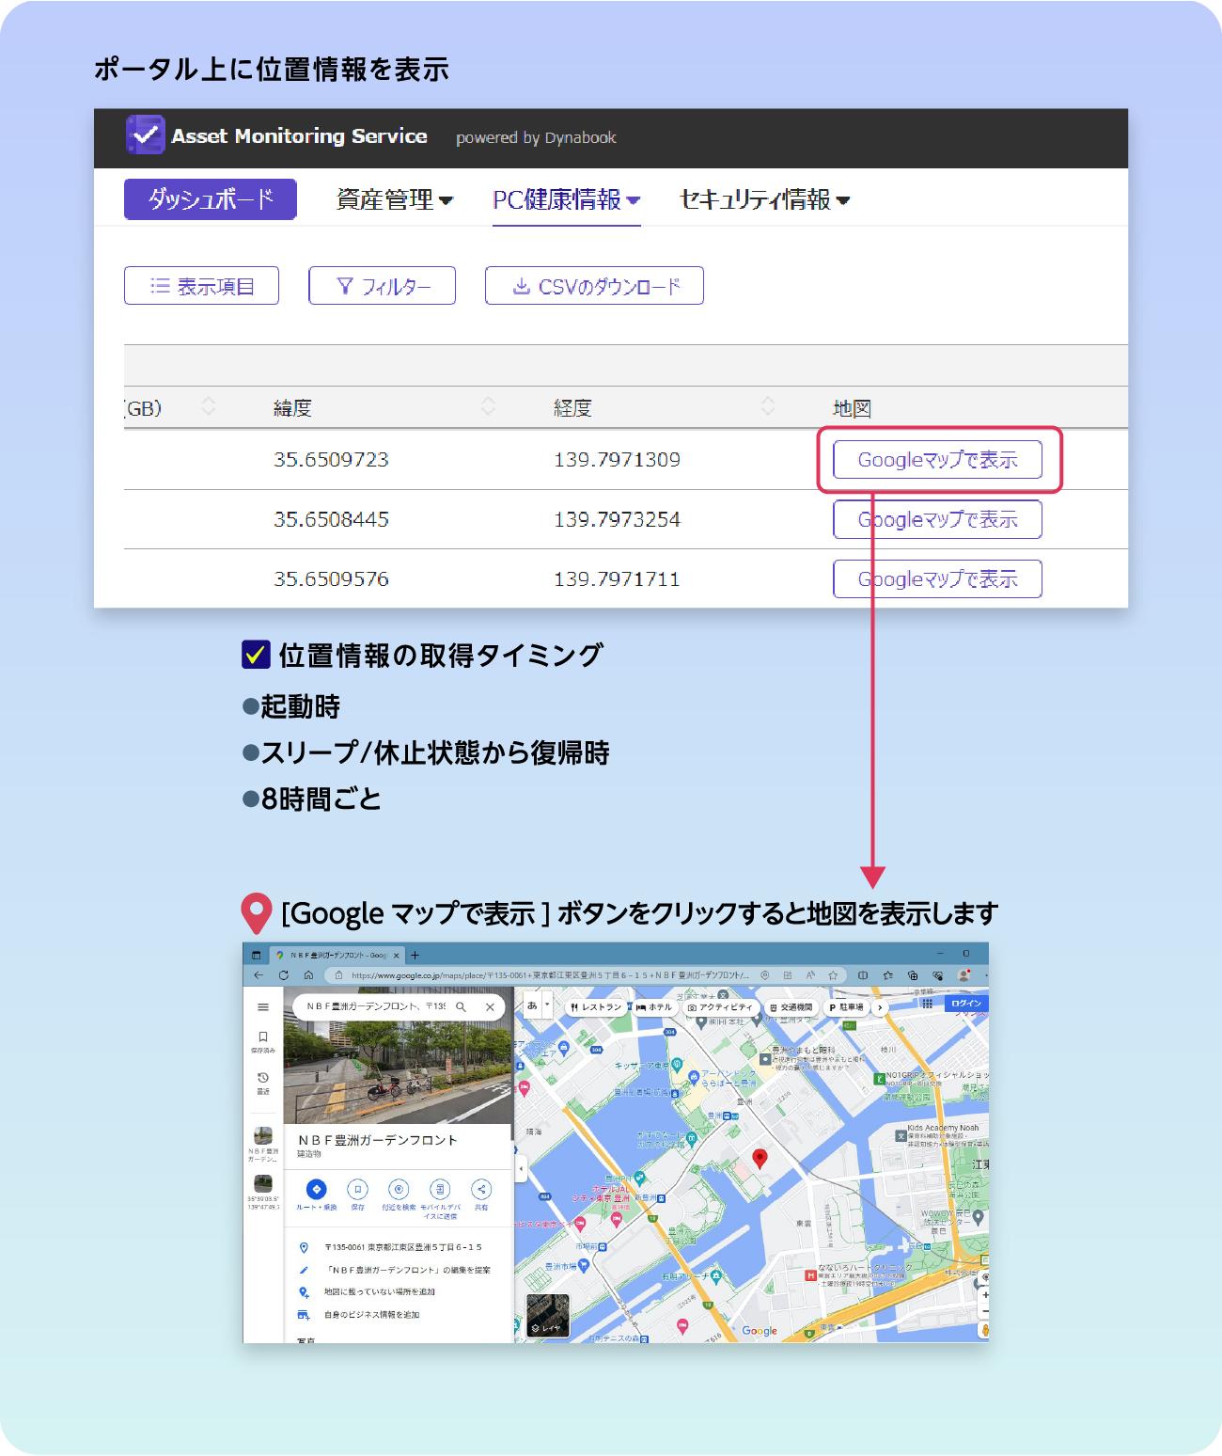
Task: Reload the page with the refresh icon
Action: tap(283, 975)
